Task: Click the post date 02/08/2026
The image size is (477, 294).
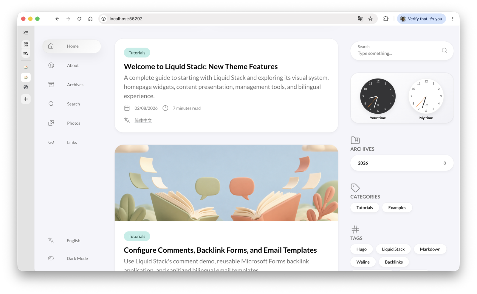Action: coord(146,108)
